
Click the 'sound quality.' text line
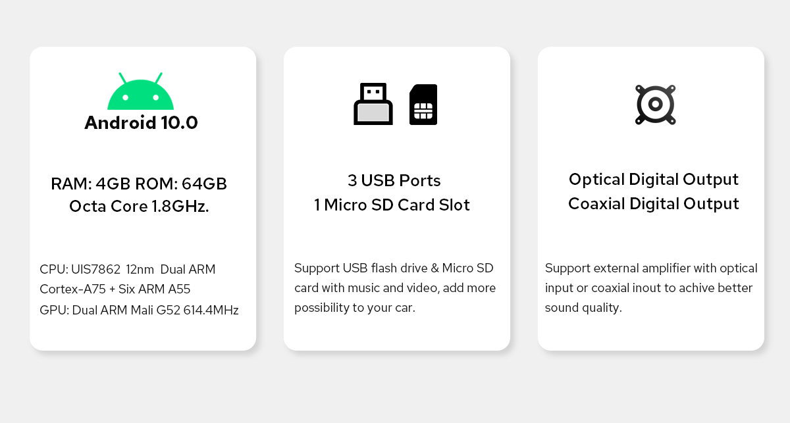coord(583,308)
